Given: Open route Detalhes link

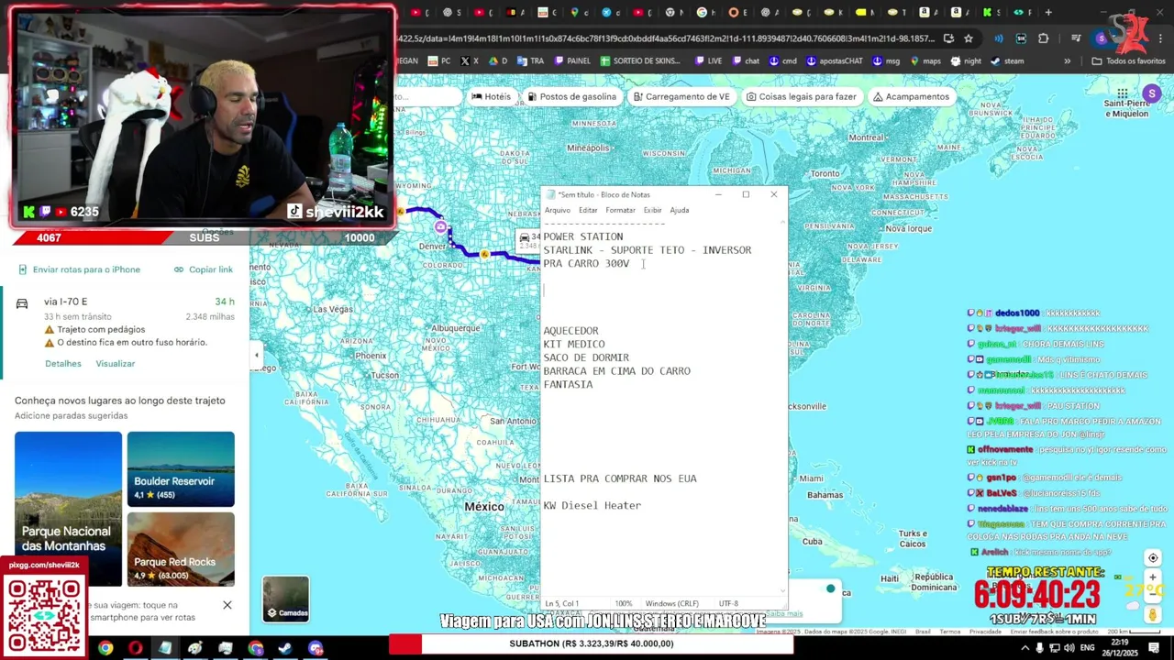Looking at the screenshot, I should (x=63, y=364).
